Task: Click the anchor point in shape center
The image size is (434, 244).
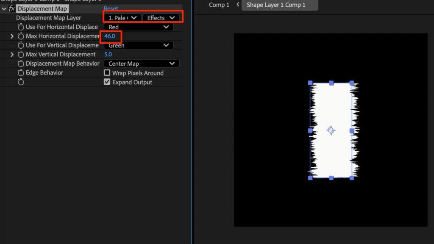Action: [331, 130]
